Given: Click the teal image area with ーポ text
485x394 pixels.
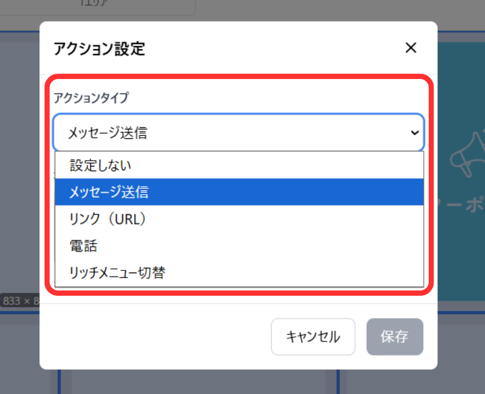Looking at the screenshot, I should click(461, 212).
